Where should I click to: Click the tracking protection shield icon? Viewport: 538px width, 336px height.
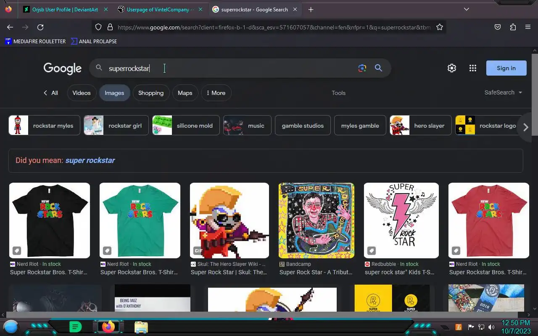click(x=98, y=27)
